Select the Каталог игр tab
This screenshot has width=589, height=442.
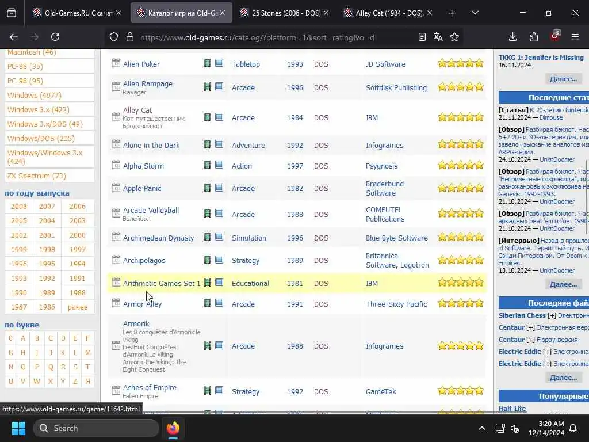(x=181, y=13)
